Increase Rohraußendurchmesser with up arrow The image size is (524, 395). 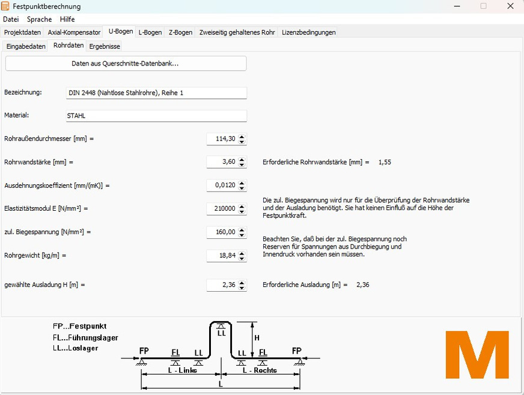pyautogui.click(x=242, y=136)
